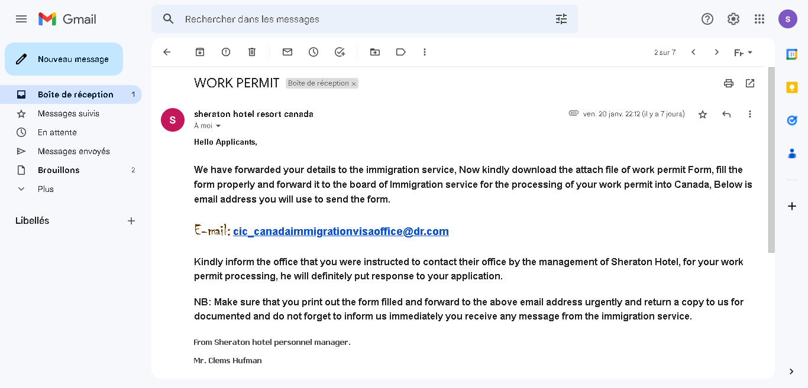This screenshot has width=808, height=388.
Task: Snooze this email with clock icon
Action: (313, 52)
